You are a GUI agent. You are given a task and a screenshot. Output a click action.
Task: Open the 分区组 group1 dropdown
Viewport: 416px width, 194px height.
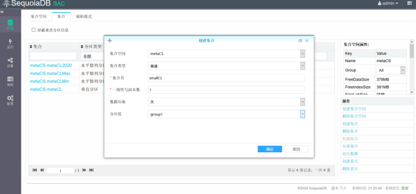click(x=226, y=114)
